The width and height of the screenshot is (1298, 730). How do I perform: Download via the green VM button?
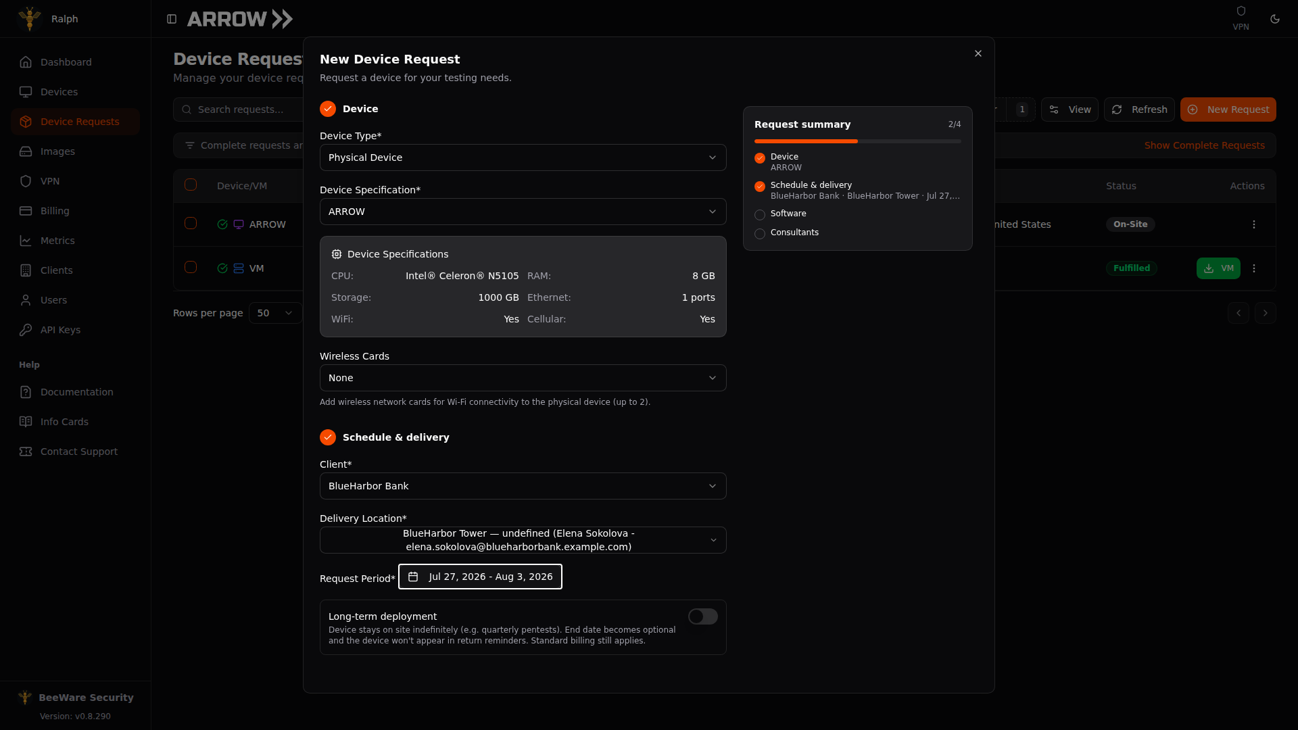point(1218,268)
